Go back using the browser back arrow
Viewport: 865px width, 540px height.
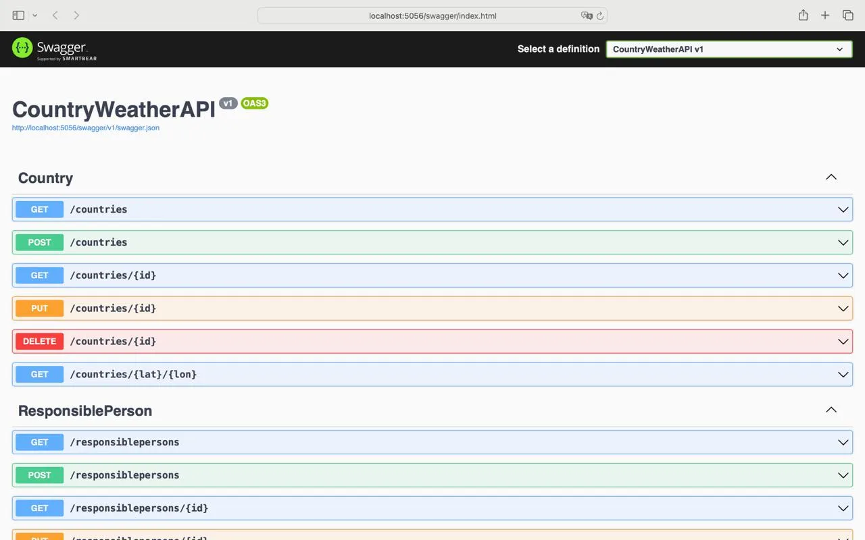click(55, 15)
